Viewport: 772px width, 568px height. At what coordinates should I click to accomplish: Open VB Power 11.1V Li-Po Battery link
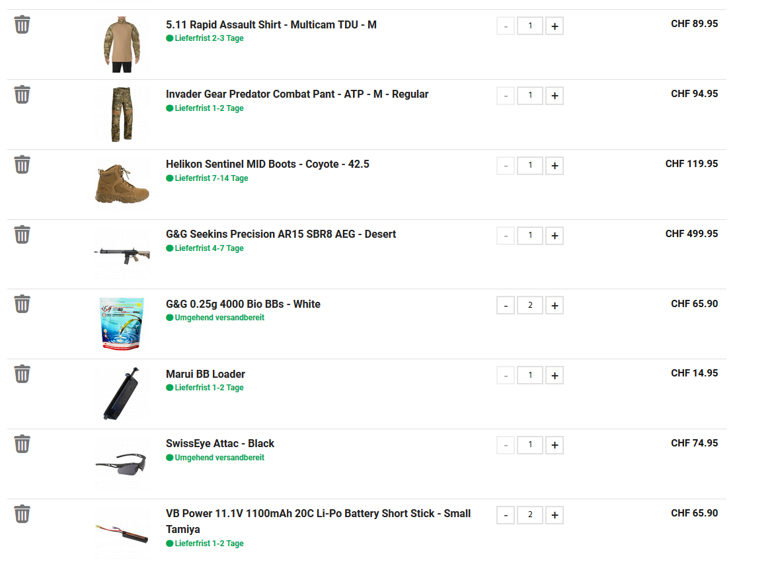[x=319, y=521]
